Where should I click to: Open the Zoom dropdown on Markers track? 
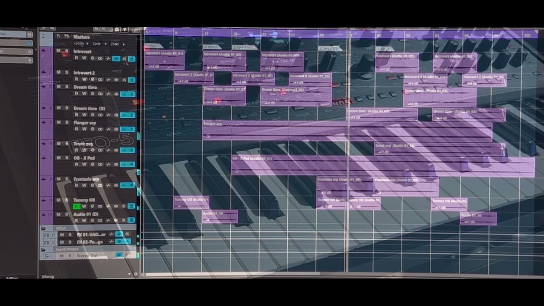click(x=118, y=44)
